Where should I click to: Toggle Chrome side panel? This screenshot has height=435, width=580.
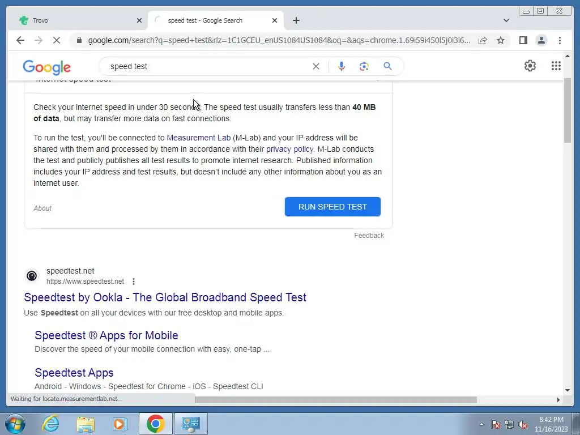(x=523, y=40)
